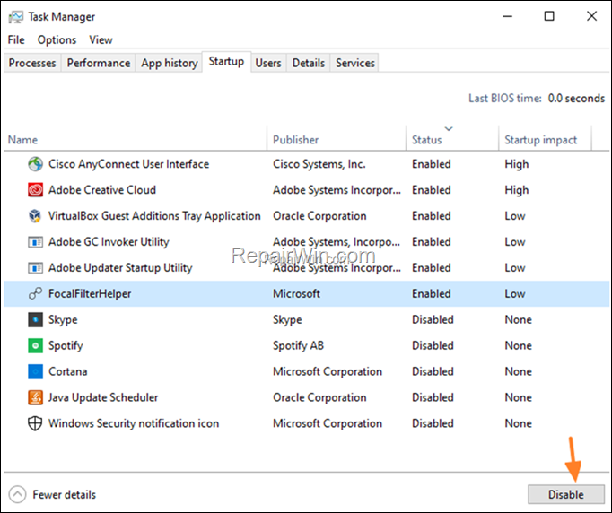Click Disabled status in the Skype row
The image size is (612, 513).
pyautogui.click(x=433, y=319)
